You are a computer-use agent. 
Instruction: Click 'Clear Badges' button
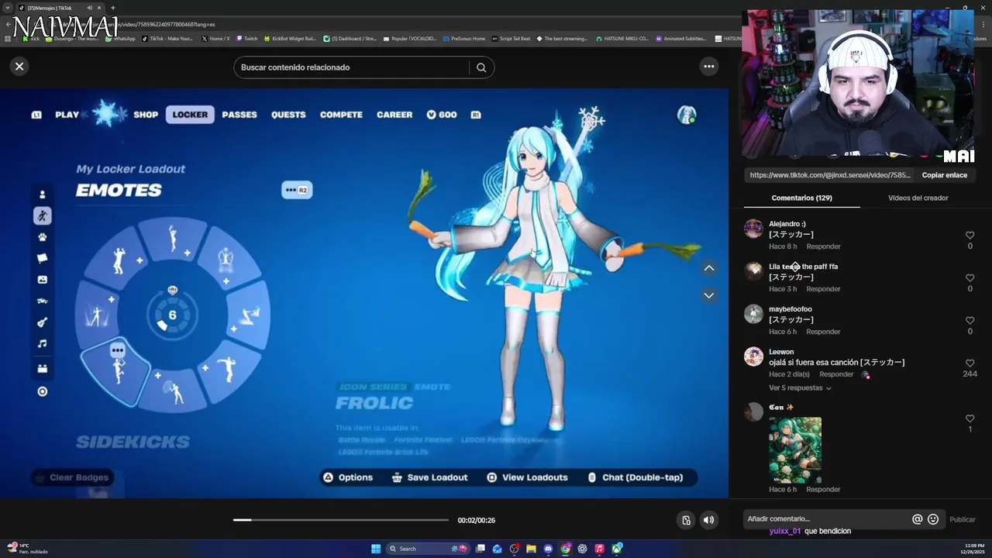72,477
